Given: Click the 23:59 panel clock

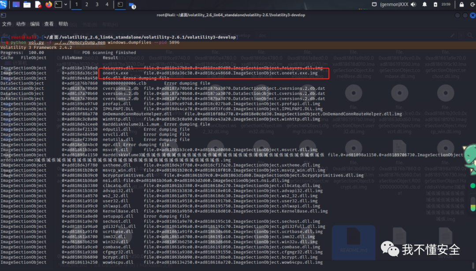Looking at the screenshot, I should pyautogui.click(x=446, y=4).
